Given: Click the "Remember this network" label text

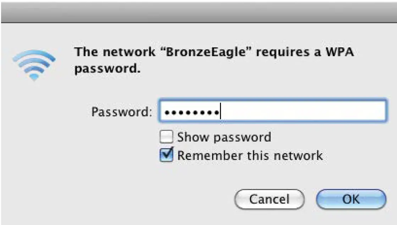Looking at the screenshot, I should coord(250,155).
